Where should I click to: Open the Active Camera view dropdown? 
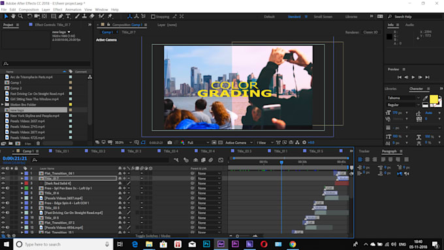[x=239, y=142]
